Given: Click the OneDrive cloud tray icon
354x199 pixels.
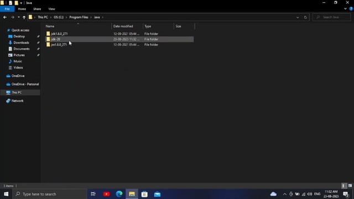Looking at the screenshot, I should (273, 194).
